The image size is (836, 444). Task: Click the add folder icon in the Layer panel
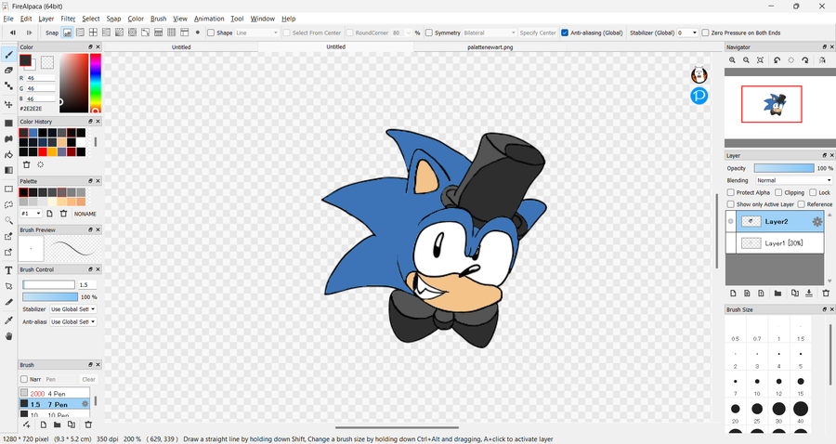[777, 294]
